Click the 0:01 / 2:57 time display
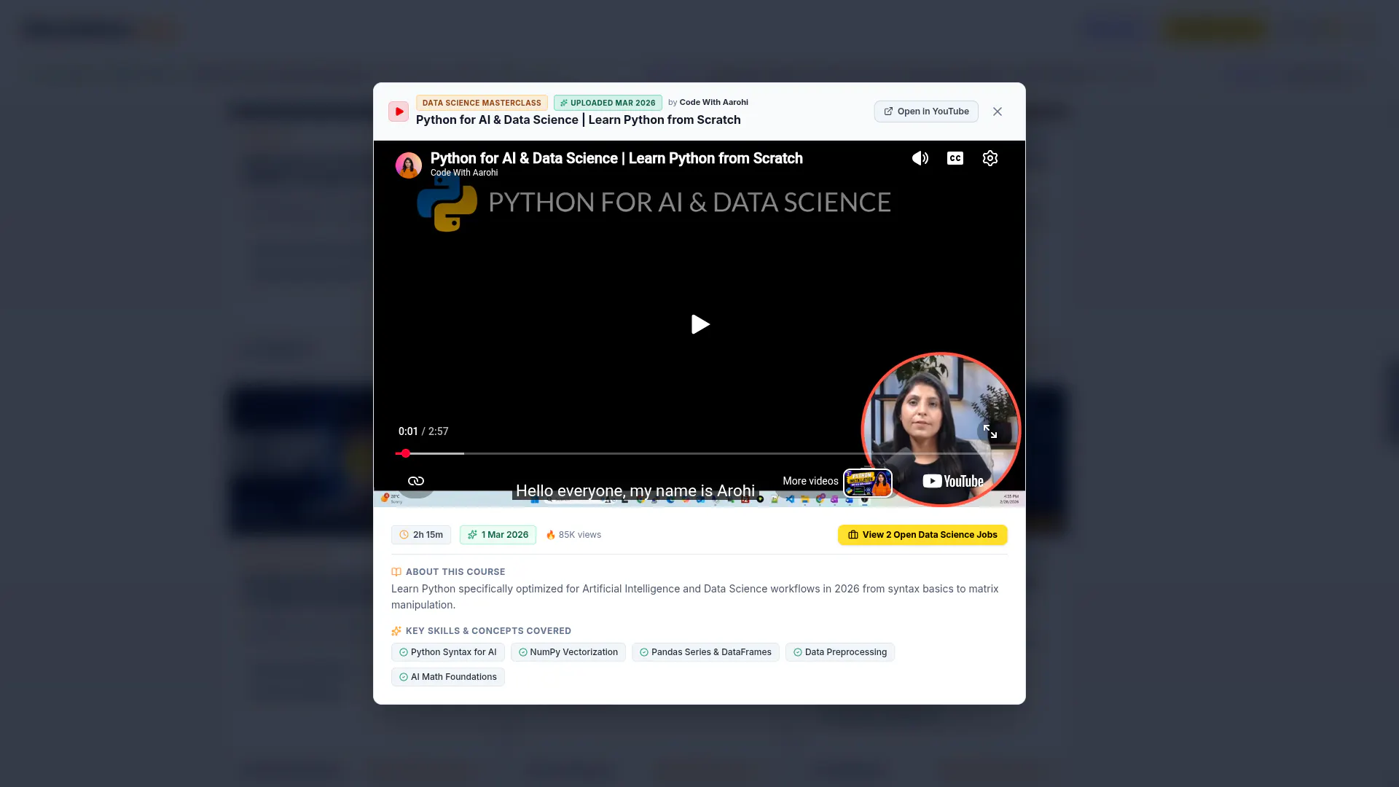 coord(423,431)
